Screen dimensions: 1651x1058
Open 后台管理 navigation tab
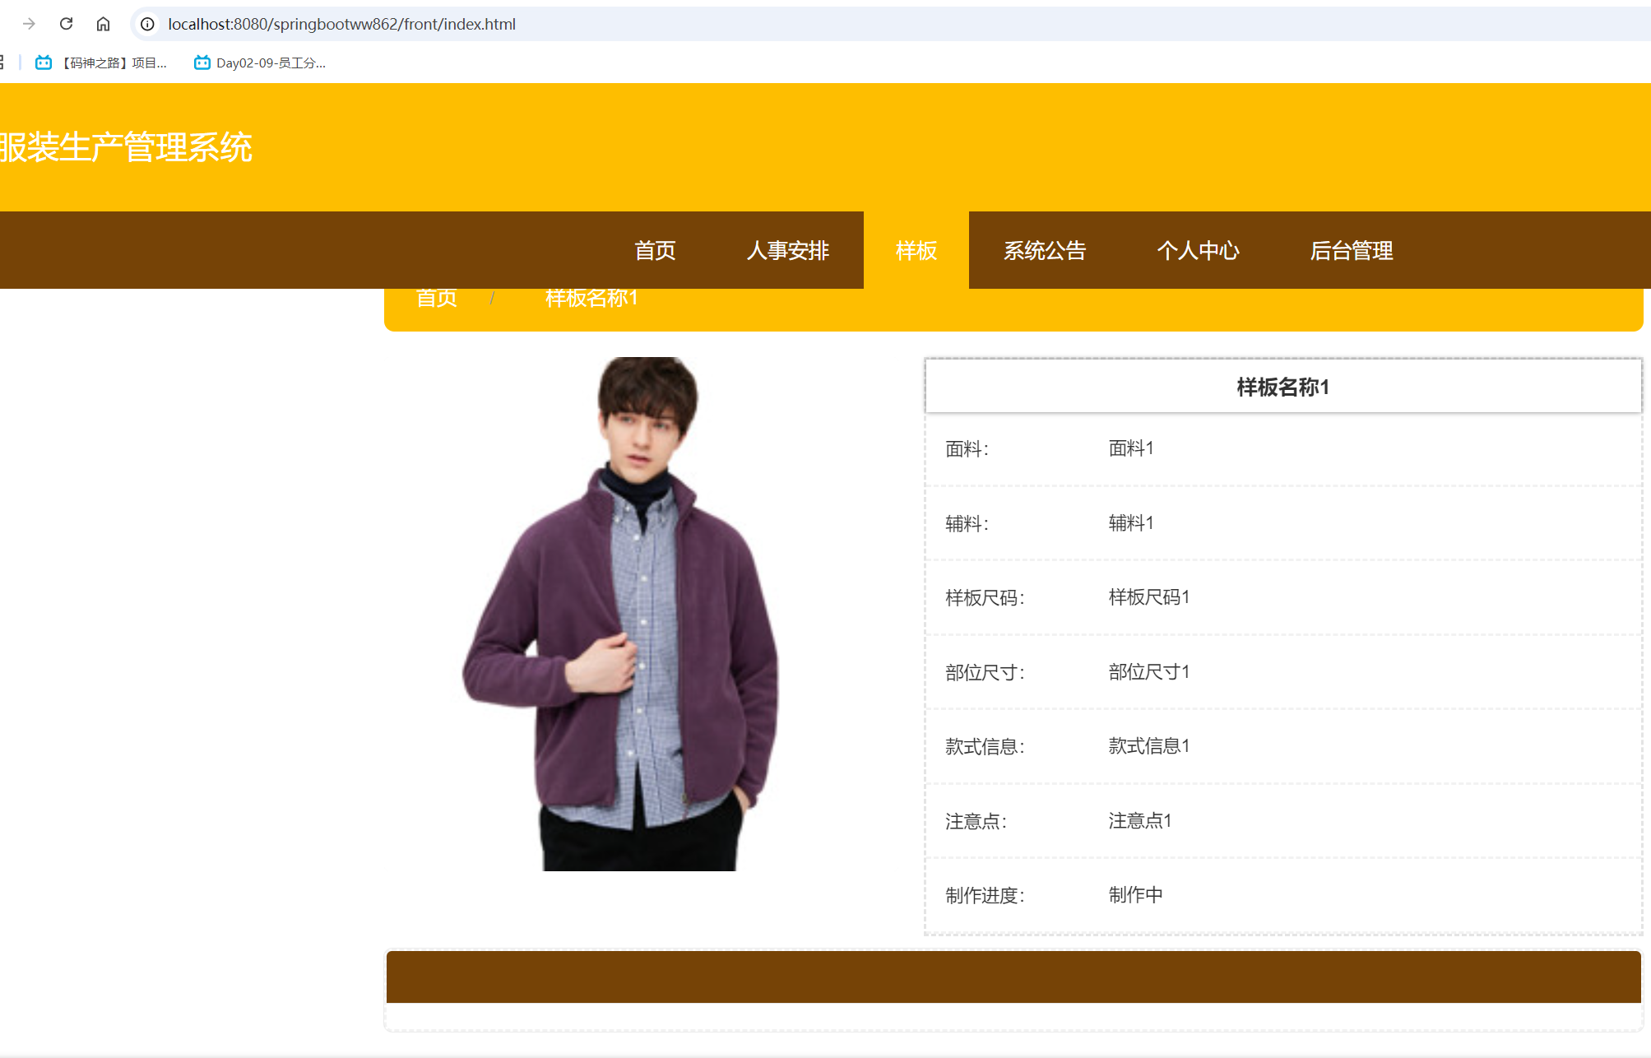[x=1351, y=250]
